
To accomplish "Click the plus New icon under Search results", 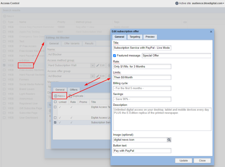I will pyautogui.click(x=5, y=16).
